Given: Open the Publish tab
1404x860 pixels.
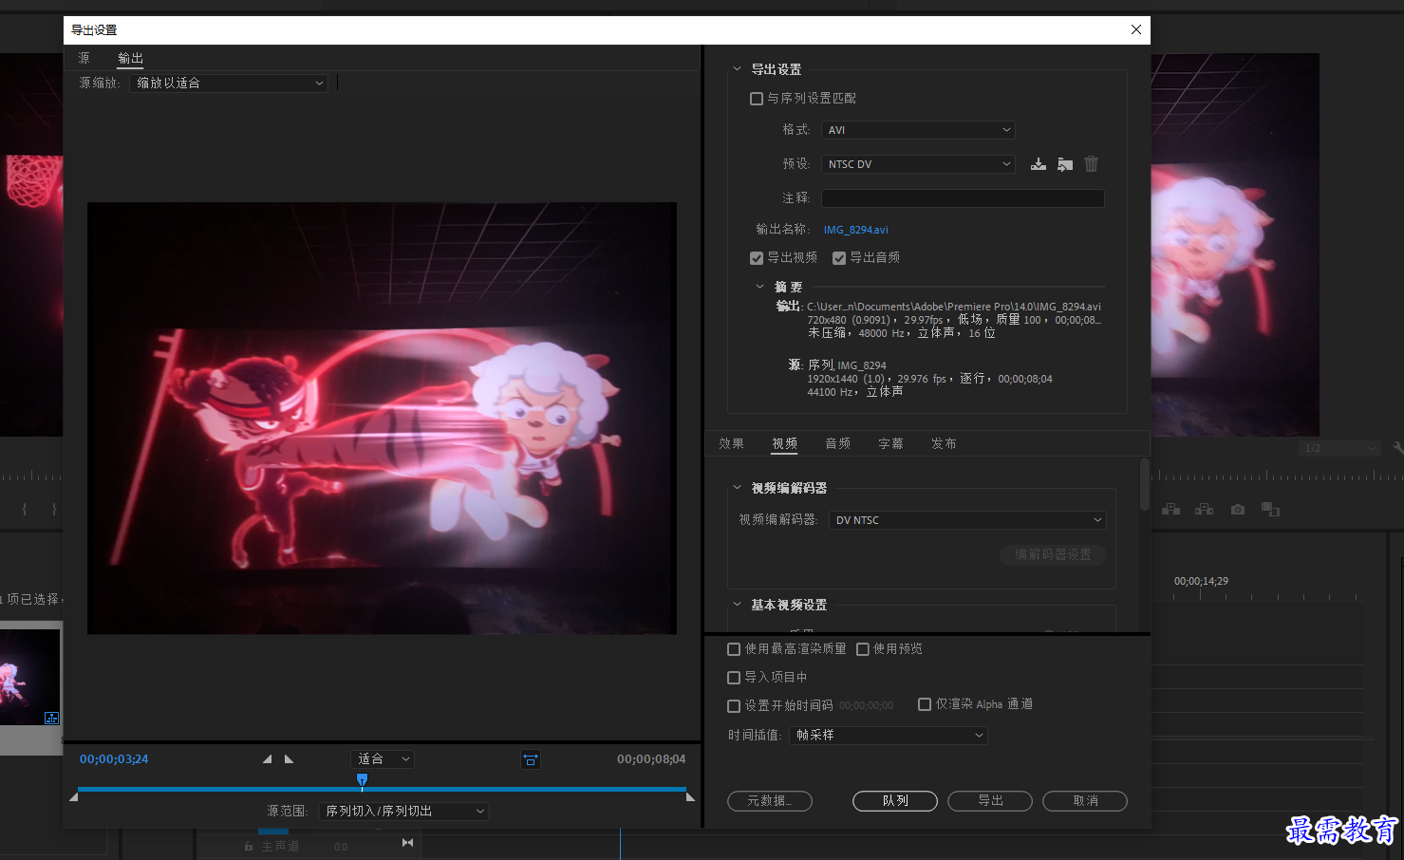Looking at the screenshot, I should 944,444.
